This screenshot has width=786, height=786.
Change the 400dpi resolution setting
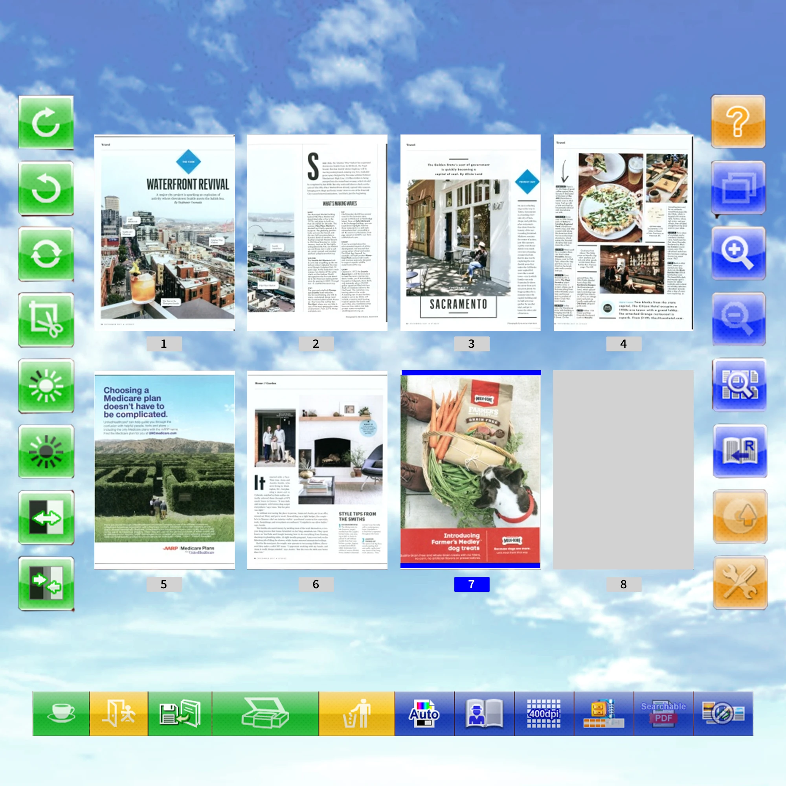click(544, 714)
